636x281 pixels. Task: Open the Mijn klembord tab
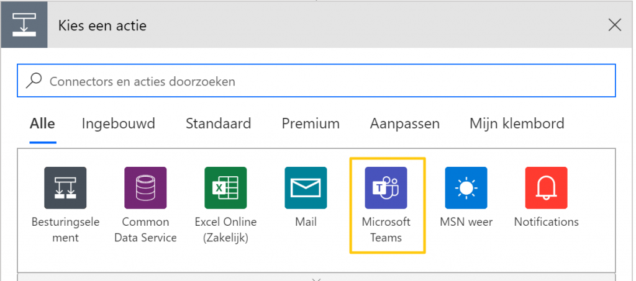[517, 123]
